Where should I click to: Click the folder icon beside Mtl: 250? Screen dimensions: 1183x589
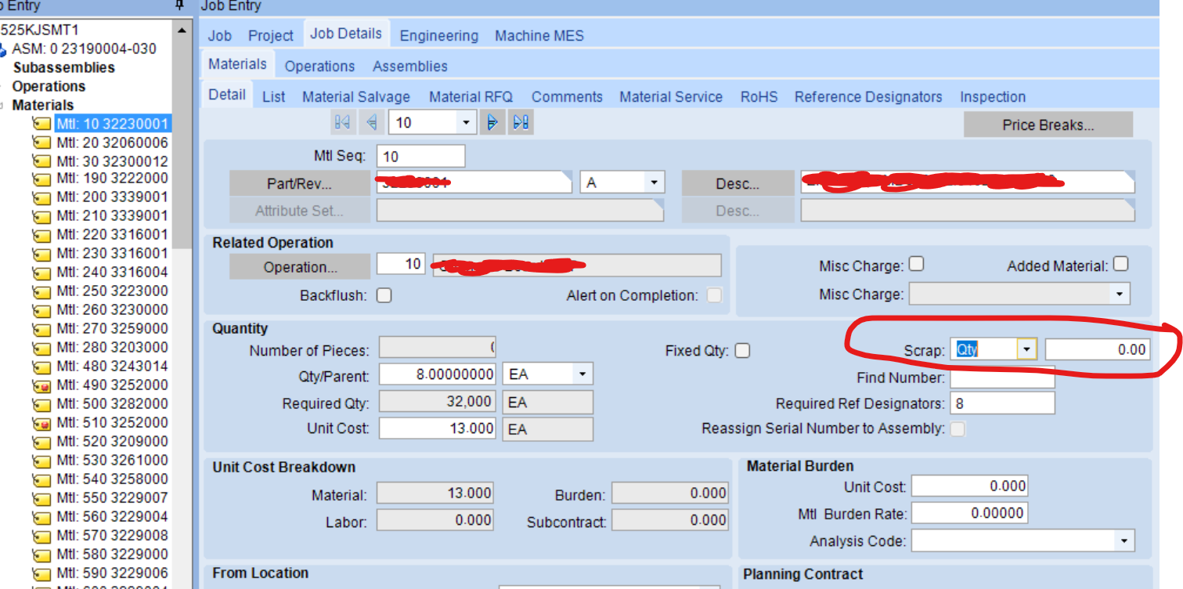pyautogui.click(x=41, y=291)
